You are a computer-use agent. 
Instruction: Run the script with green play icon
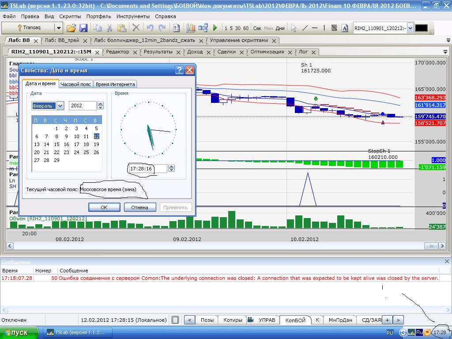pyautogui.click(x=215, y=28)
